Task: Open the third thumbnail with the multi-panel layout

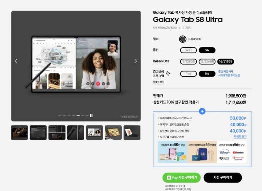Action: click(x=57, y=133)
